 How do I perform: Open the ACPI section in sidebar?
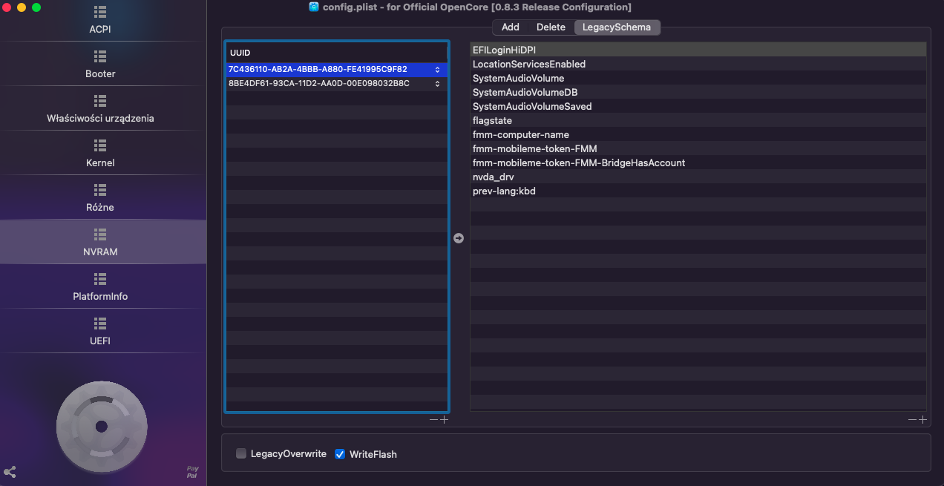pos(100,21)
